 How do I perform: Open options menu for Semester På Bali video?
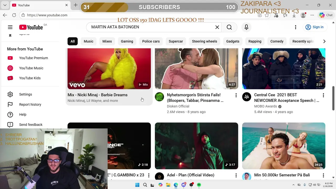[323, 175]
